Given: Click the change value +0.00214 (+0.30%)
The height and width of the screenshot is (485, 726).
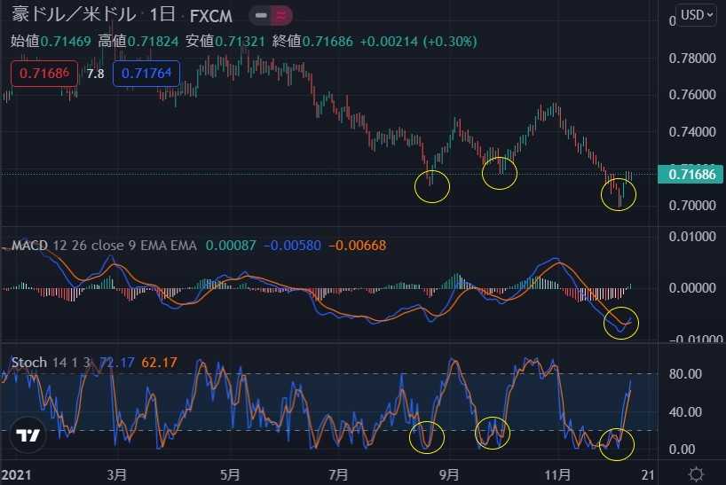Looking at the screenshot, I should tap(418, 42).
